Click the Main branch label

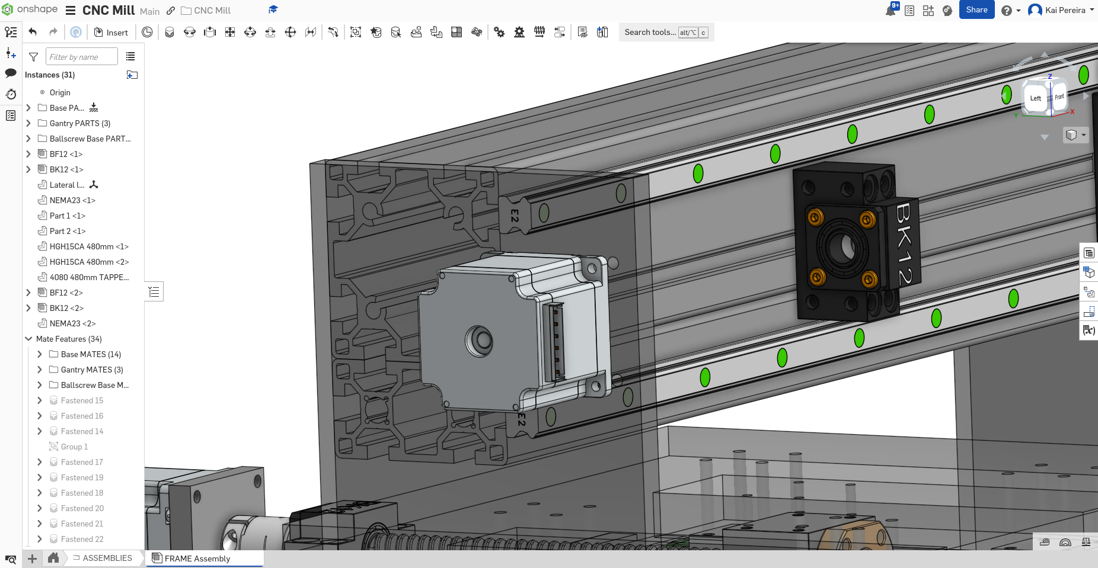tap(149, 11)
